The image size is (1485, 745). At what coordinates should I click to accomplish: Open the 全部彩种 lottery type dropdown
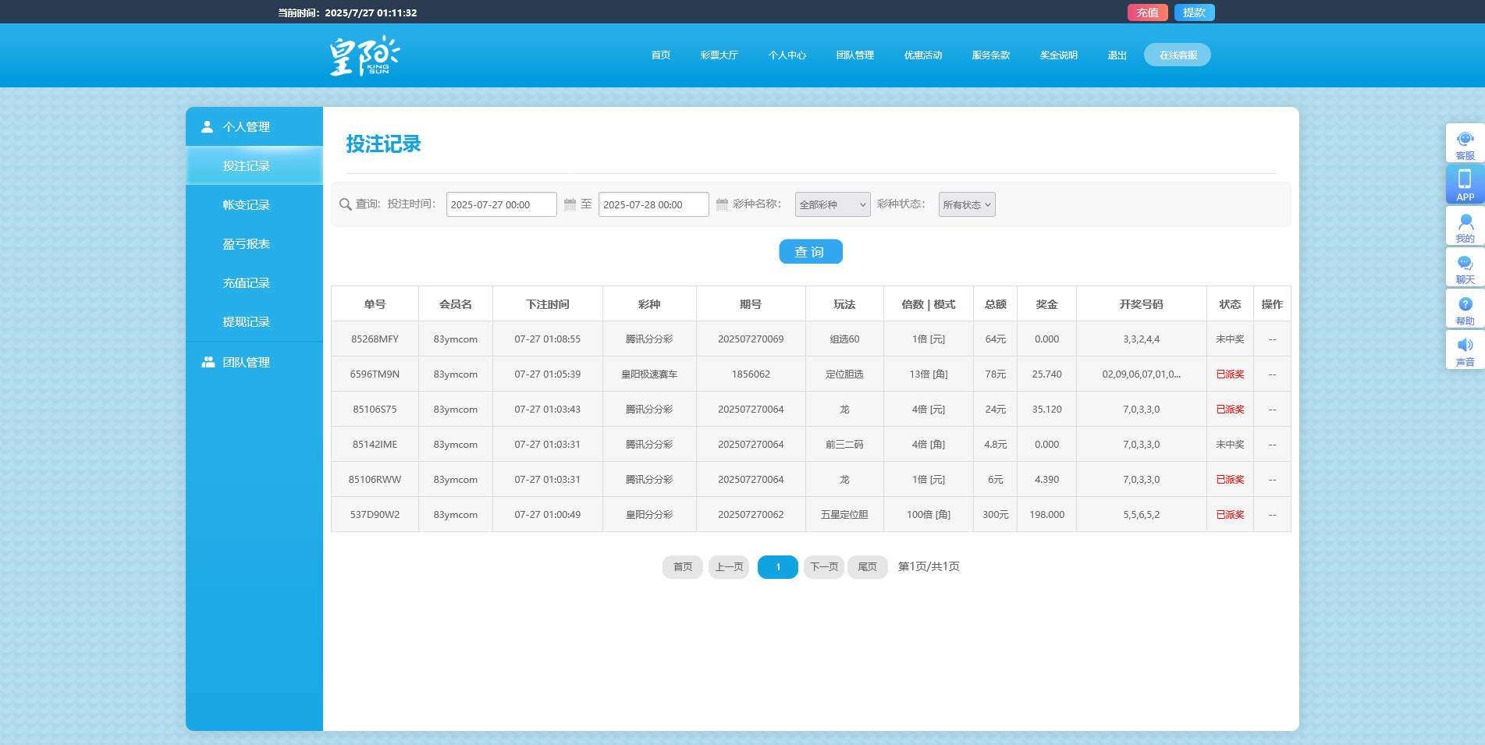(833, 204)
